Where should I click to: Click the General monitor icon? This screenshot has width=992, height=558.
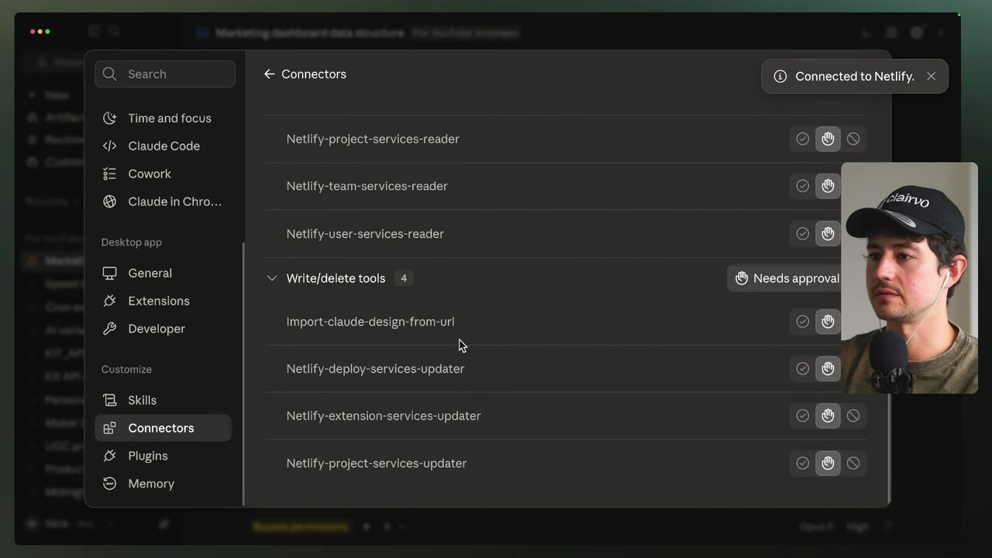[110, 273]
